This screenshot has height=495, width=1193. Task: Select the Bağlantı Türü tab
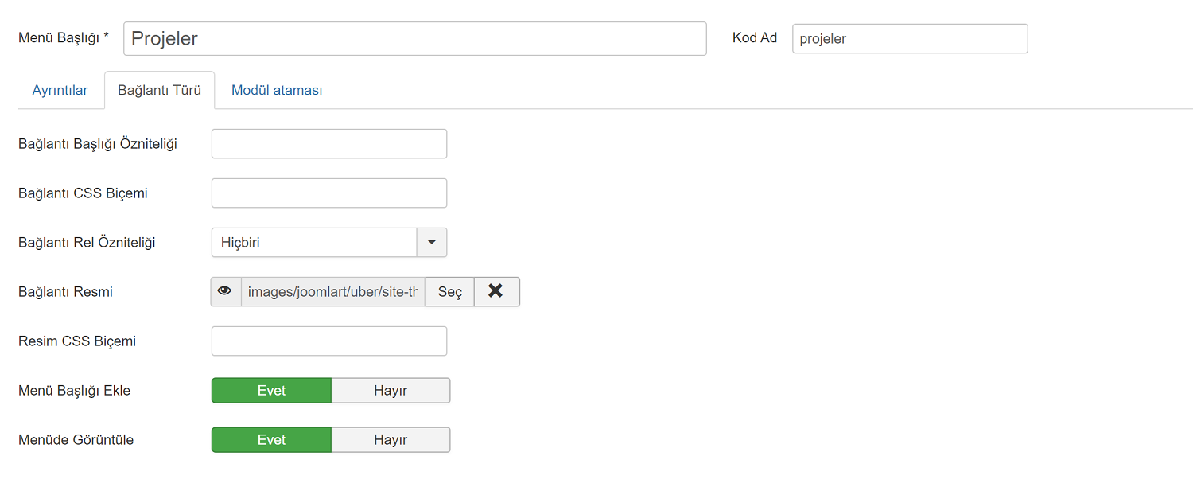(159, 91)
